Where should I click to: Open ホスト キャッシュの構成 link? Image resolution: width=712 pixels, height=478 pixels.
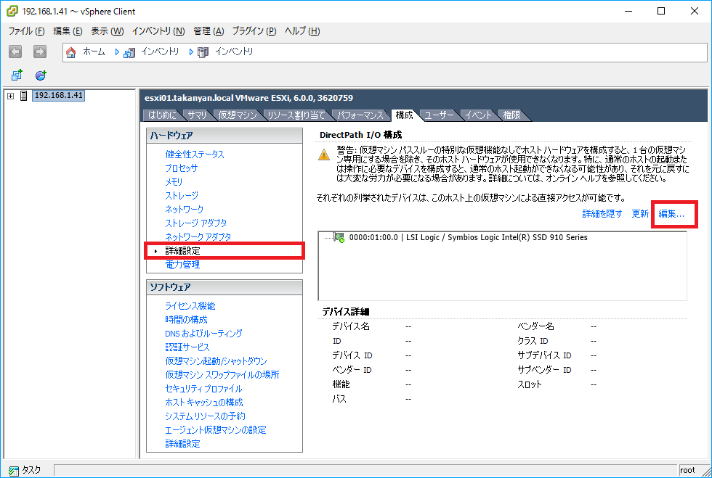tap(204, 403)
